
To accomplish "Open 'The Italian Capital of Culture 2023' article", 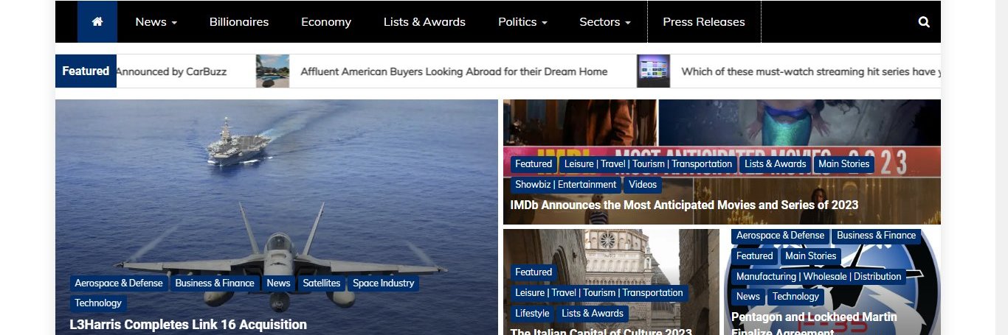I will coord(601,331).
